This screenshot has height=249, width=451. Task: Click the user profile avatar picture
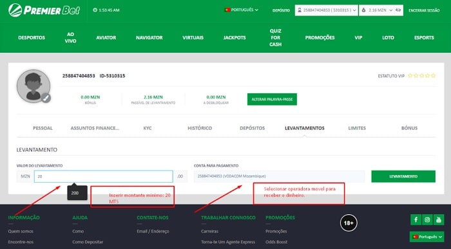[34, 86]
